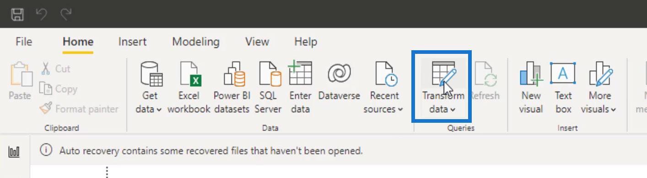Open Excel workbook data source
The height and width of the screenshot is (178, 647).
tap(189, 88)
